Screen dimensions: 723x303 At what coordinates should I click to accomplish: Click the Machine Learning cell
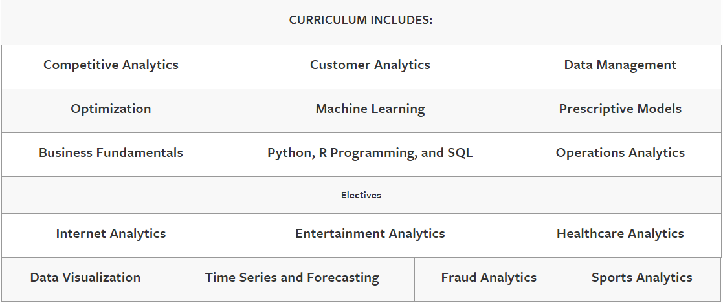(x=370, y=109)
